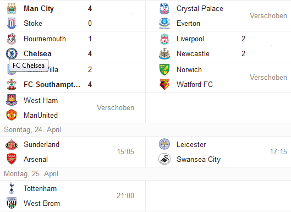Click the Watford FC crest
The width and height of the screenshot is (291, 212).
[164, 85]
